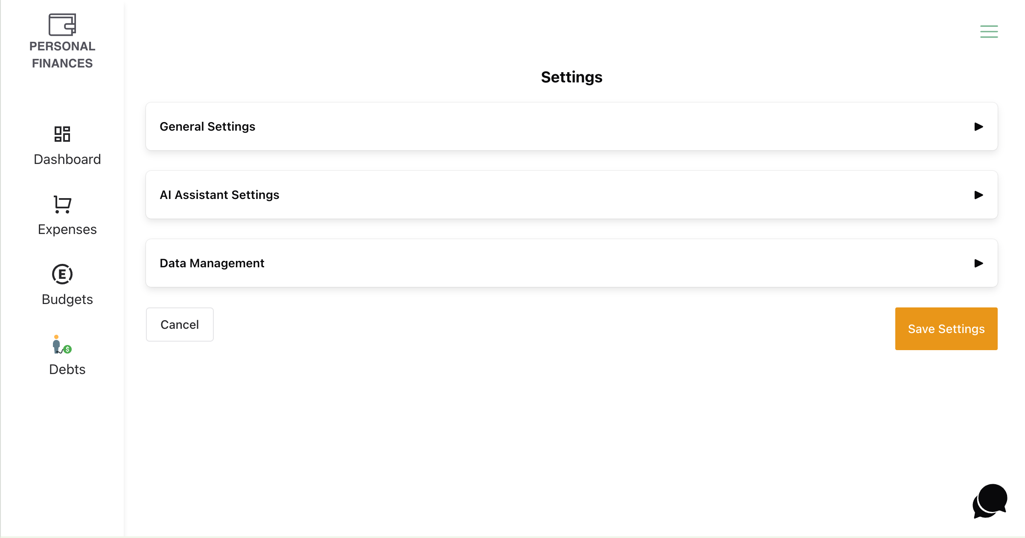Click the Debts person icon
The image size is (1025, 538).
click(x=61, y=344)
